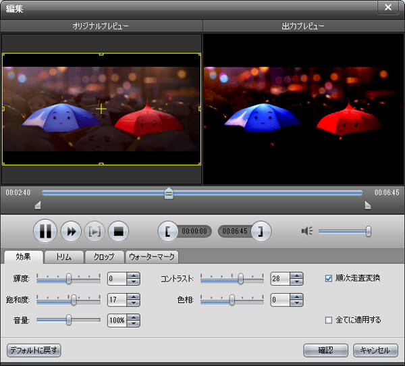
Task: Uncheck the 順次走査変換 checkbox
Action: (329, 278)
